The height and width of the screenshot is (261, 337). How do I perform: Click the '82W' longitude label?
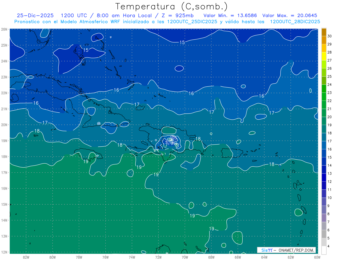coord(26,257)
